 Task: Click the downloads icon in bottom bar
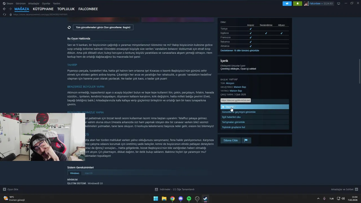pyautogui.click(x=157, y=189)
